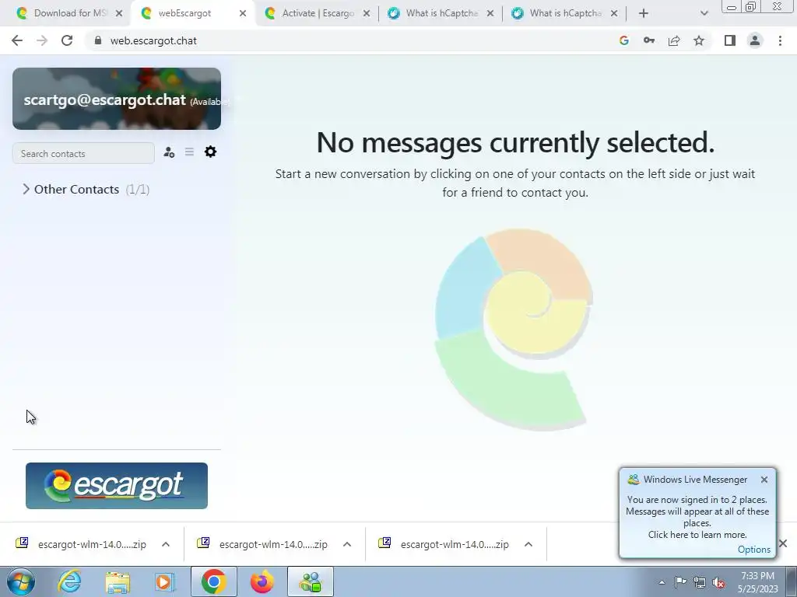This screenshot has width=797, height=597.
Task: Open a new browser tab
Action: 644,13
